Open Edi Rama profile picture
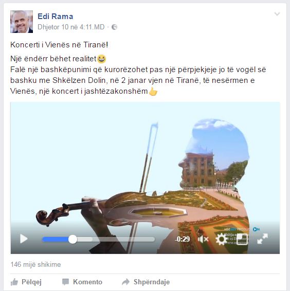This screenshot has height=291, width=290. [22, 22]
